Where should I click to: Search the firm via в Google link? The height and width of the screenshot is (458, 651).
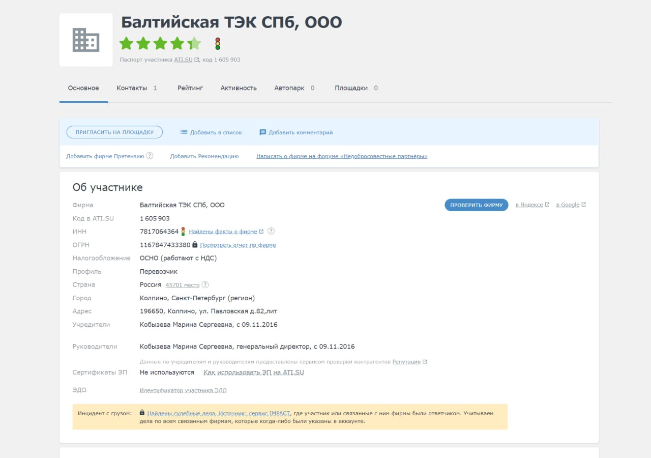(568, 205)
